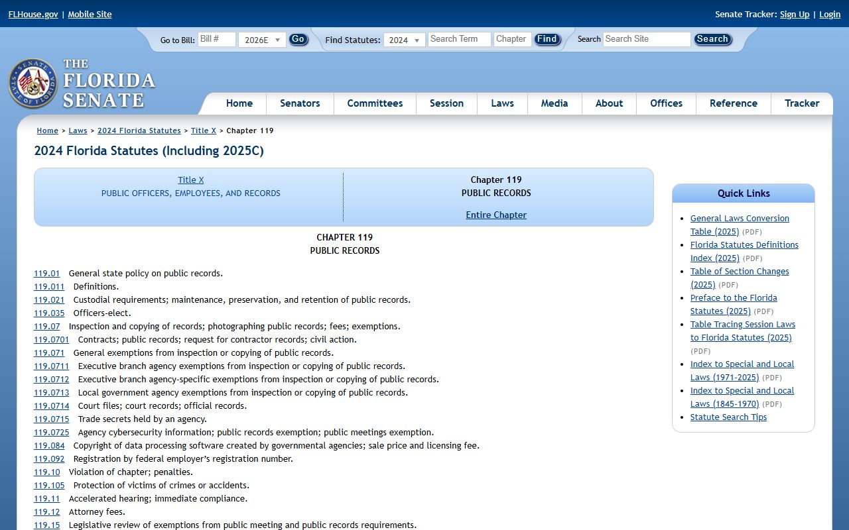
Task: Open the Tracker navigation tab
Action: (x=802, y=103)
